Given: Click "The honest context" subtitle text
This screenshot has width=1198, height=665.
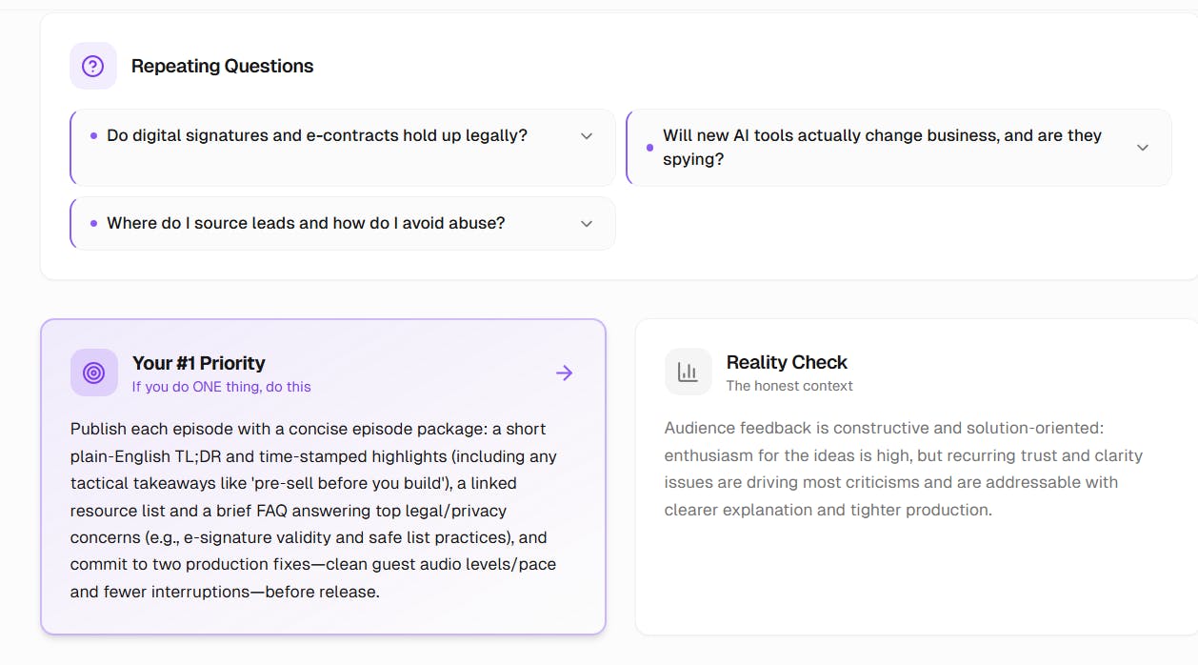Looking at the screenshot, I should pyautogui.click(x=789, y=386).
